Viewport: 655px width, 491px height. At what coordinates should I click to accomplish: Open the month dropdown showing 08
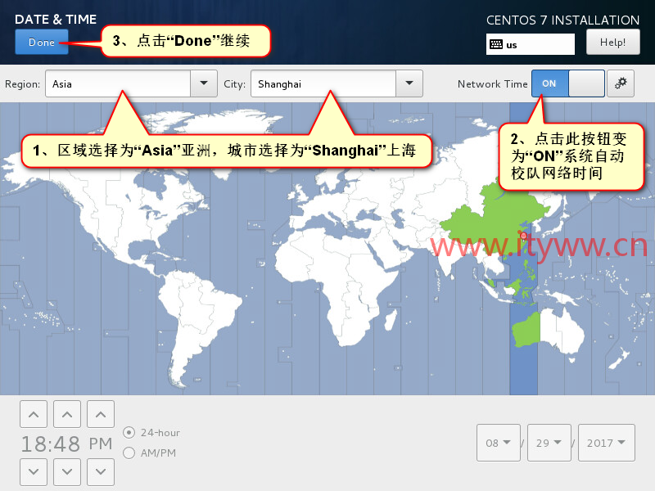[499, 443]
